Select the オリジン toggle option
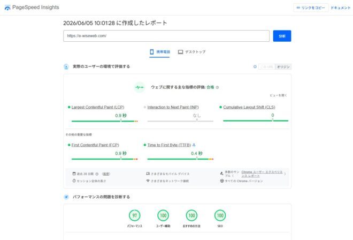The image size is (353, 240). click(x=283, y=67)
